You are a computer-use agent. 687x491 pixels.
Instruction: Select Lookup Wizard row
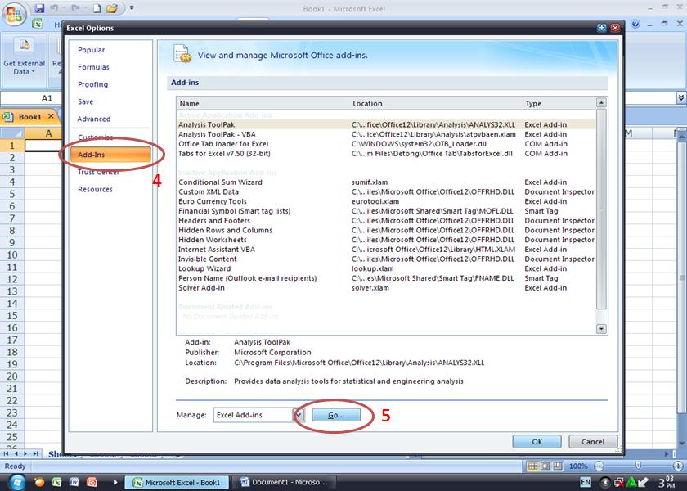coord(386,268)
